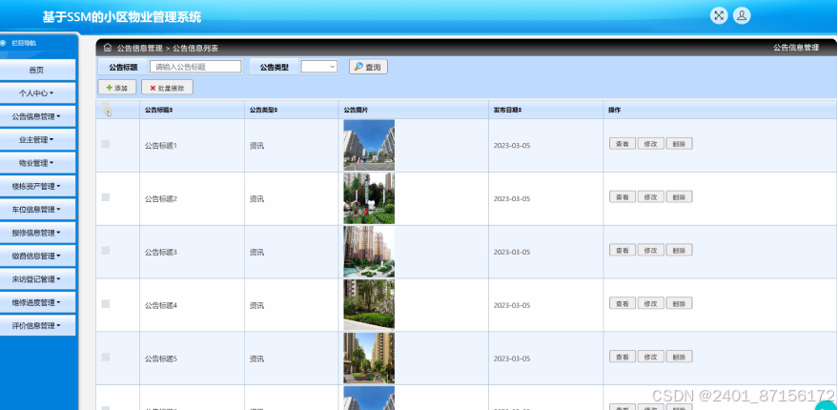Click the 公告标题5 title cell
The width and height of the screenshot is (838, 410).
[x=161, y=359]
